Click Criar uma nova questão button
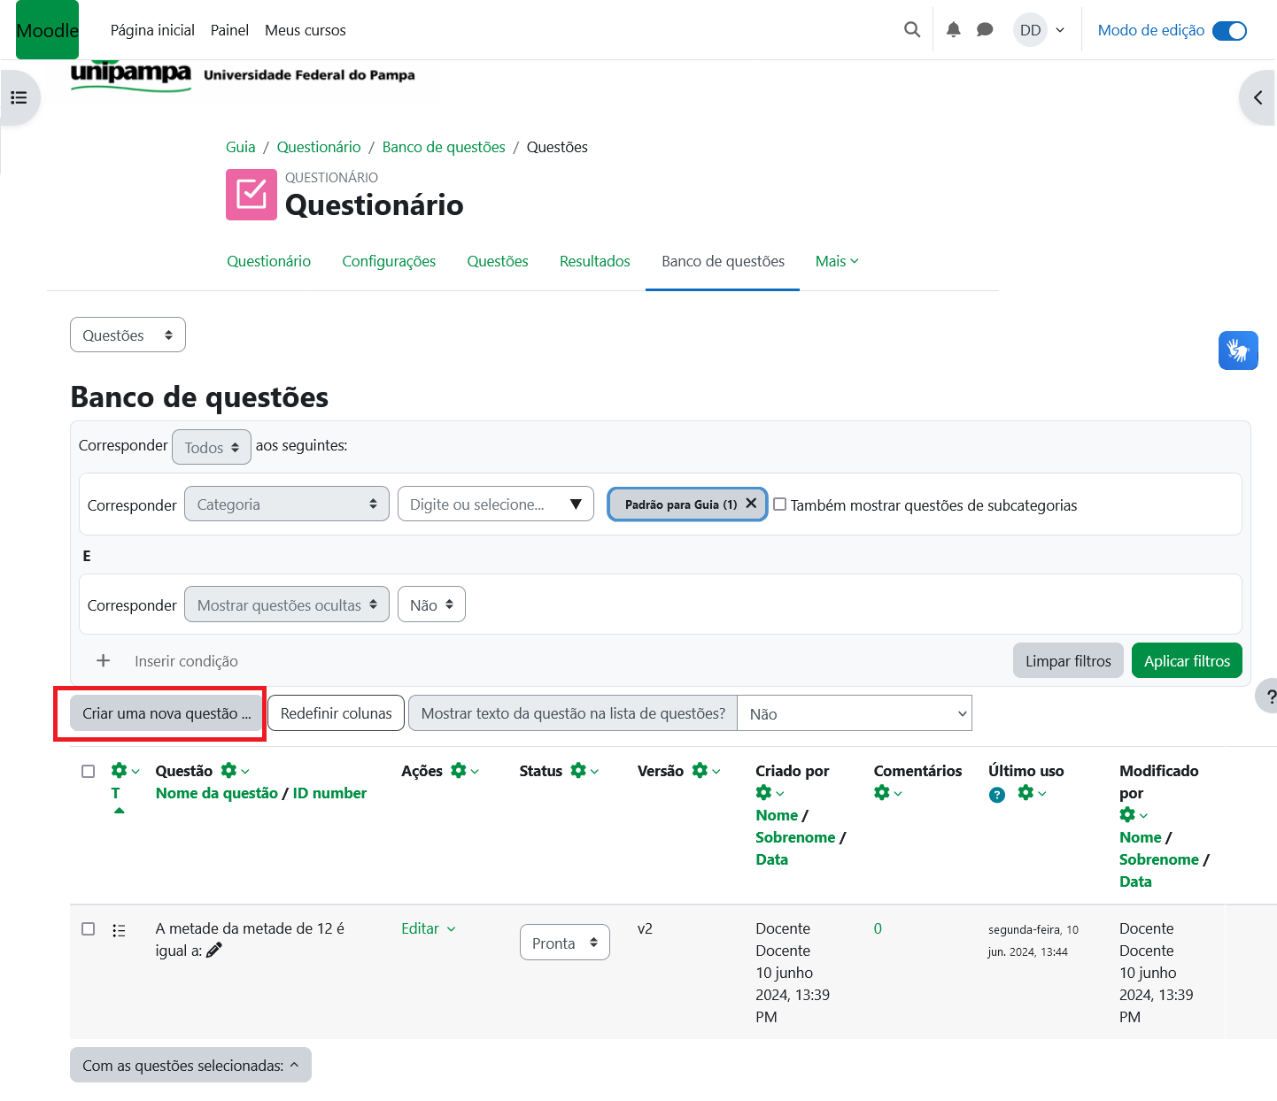The height and width of the screenshot is (1101, 1277). [166, 713]
